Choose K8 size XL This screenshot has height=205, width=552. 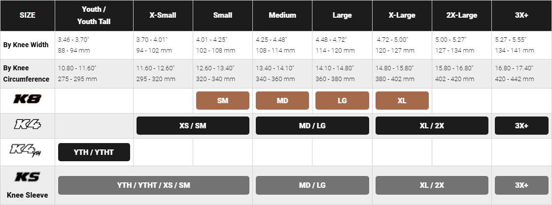tap(402, 100)
